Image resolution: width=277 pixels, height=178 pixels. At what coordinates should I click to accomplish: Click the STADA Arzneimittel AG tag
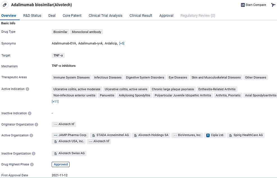tap(110, 135)
